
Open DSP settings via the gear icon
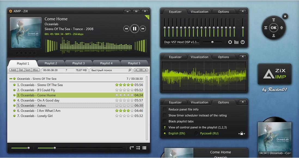coord(230,42)
